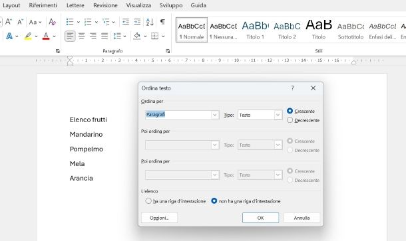406x241 pixels.
Task: Apply the Nessuna spaziatura style
Action: [224, 30]
